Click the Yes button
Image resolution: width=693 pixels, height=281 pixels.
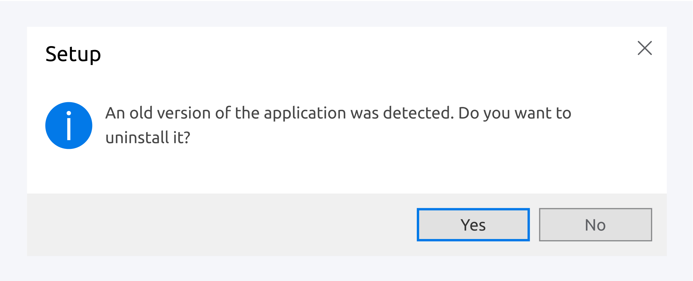click(x=473, y=225)
